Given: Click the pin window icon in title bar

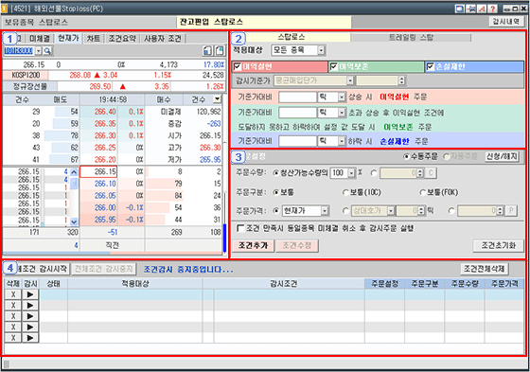Looking at the screenshot, I should pyautogui.click(x=470, y=9).
